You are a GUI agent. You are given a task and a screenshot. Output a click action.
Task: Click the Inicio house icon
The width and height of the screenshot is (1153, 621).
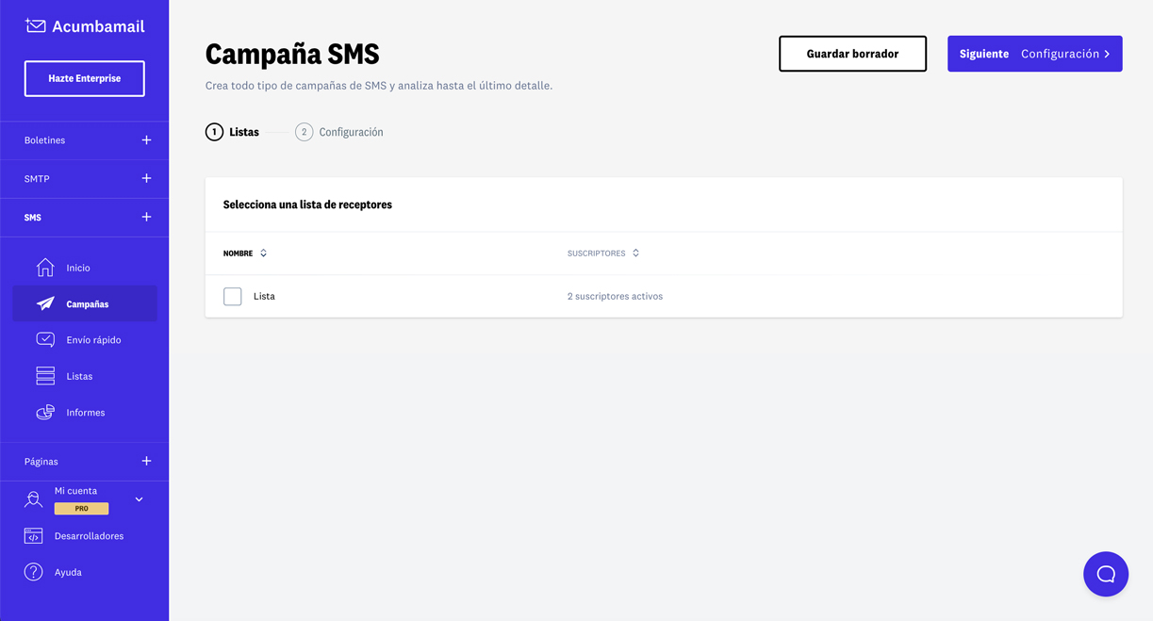coord(45,268)
